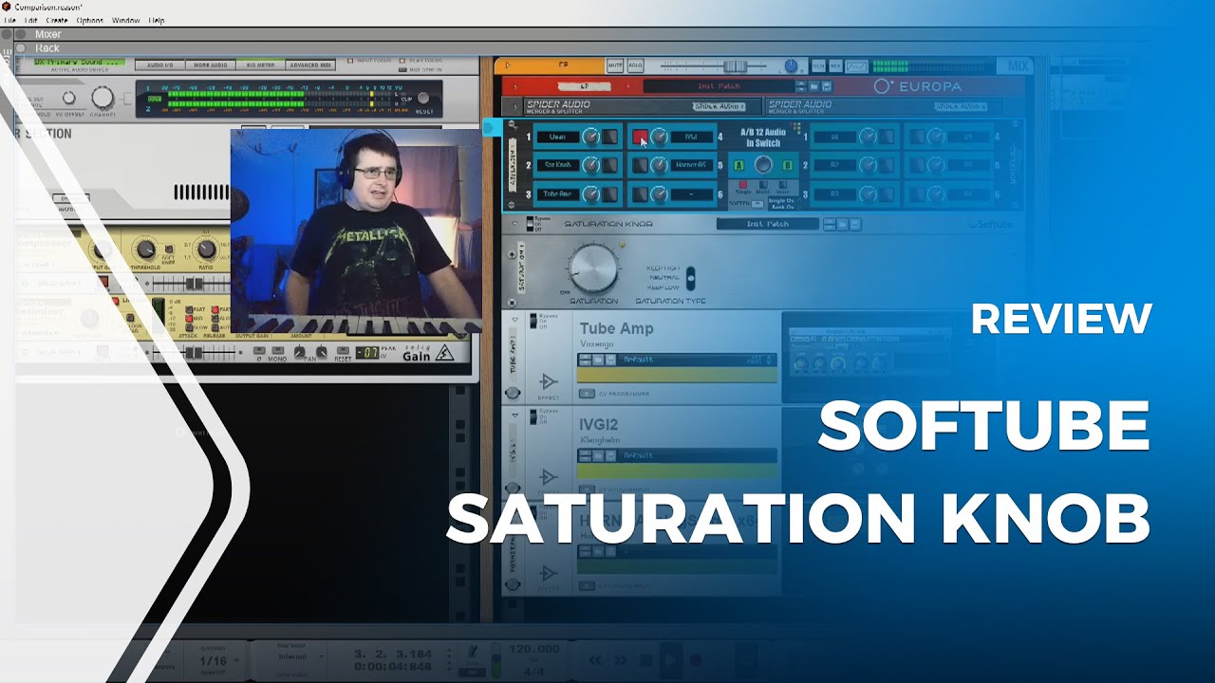Open the Options menu

pos(90,20)
